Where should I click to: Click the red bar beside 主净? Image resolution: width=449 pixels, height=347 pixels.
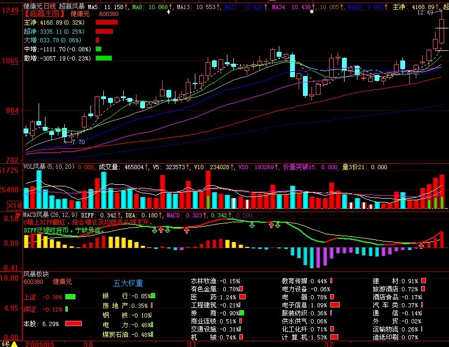coord(106,22)
